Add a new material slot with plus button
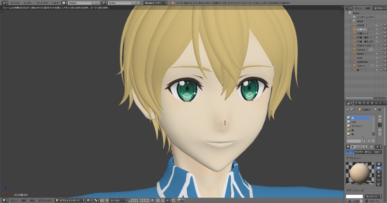Screen dimensions: 387x203 [380, 116]
